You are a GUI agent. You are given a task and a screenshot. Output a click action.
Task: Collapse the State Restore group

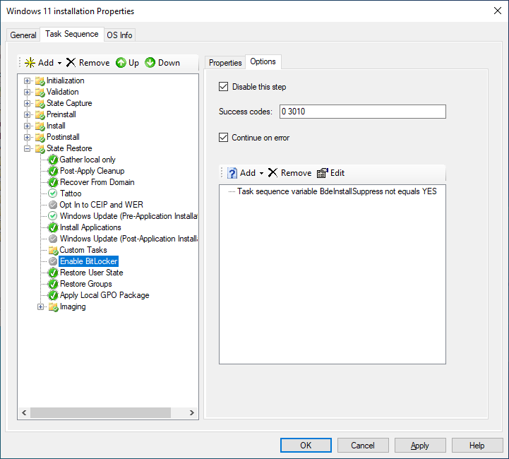point(28,149)
